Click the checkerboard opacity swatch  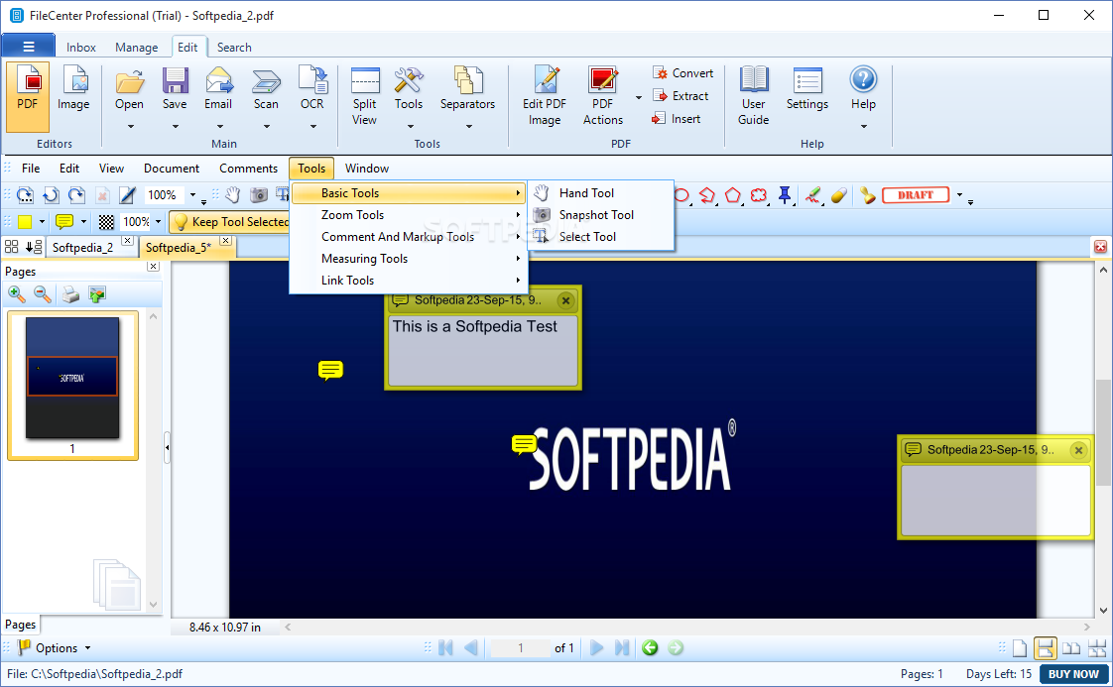point(106,222)
